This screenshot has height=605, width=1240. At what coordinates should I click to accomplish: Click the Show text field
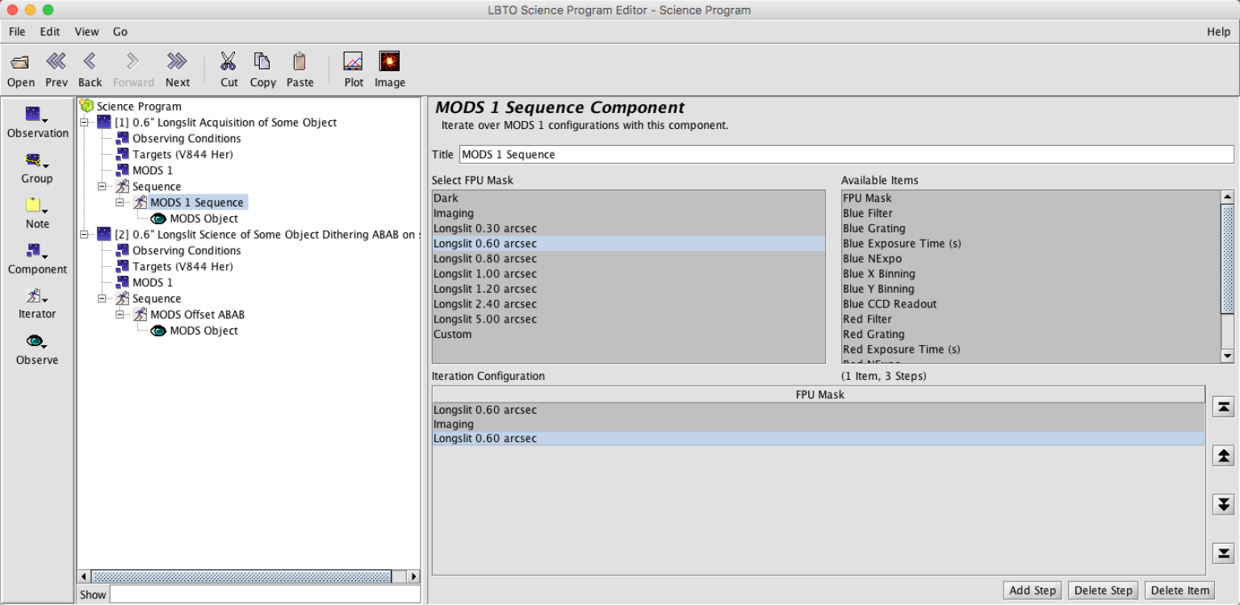(265, 595)
